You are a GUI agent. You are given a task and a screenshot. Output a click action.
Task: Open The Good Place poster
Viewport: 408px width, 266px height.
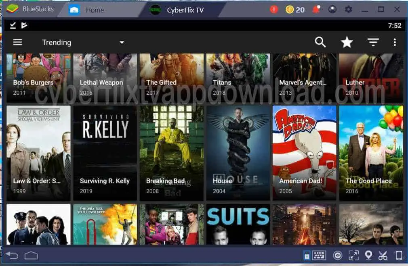(371, 153)
